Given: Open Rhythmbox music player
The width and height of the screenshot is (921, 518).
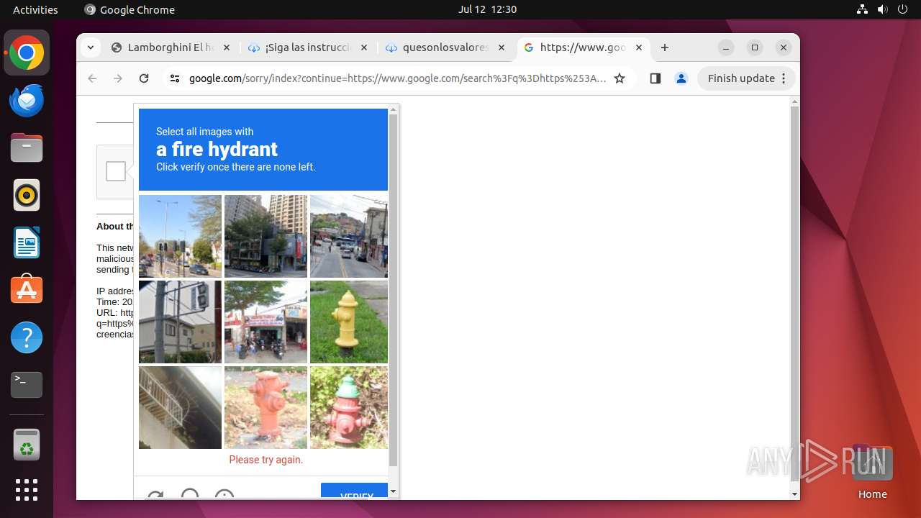Looking at the screenshot, I should (x=27, y=195).
